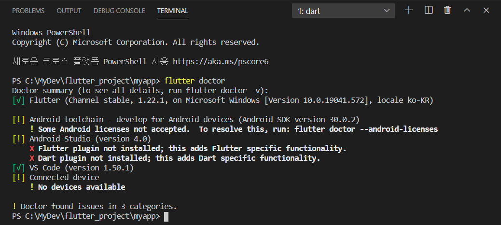Click 'Dart plugin not installed' error line

tap(175, 158)
